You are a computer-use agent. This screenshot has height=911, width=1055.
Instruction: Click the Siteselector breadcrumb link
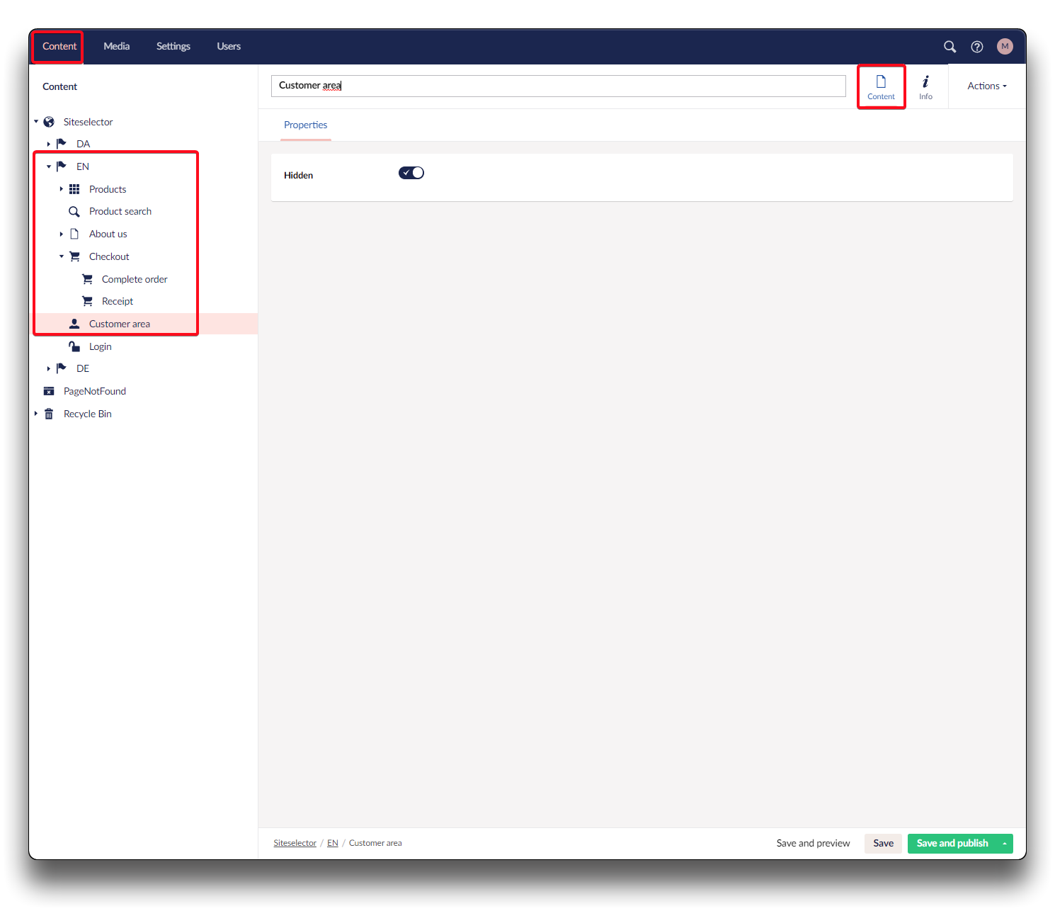coord(295,843)
